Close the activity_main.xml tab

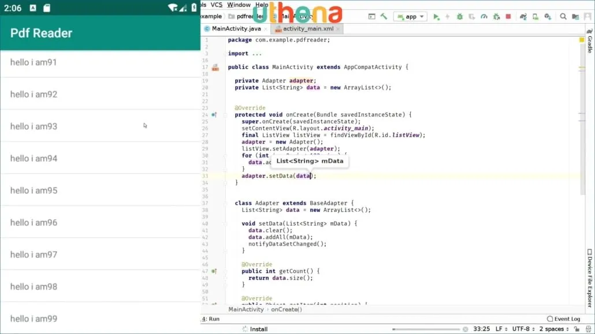coord(338,29)
